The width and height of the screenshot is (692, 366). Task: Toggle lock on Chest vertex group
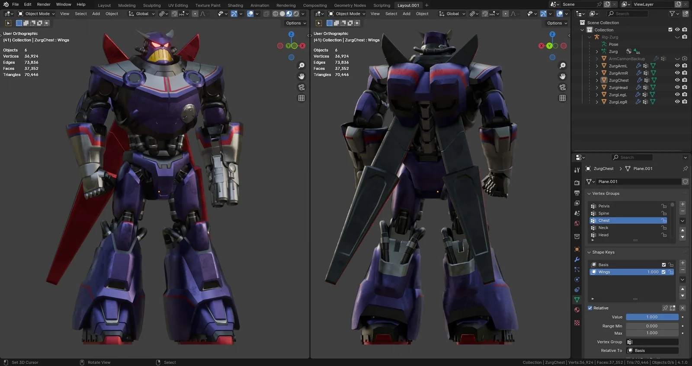(x=664, y=221)
